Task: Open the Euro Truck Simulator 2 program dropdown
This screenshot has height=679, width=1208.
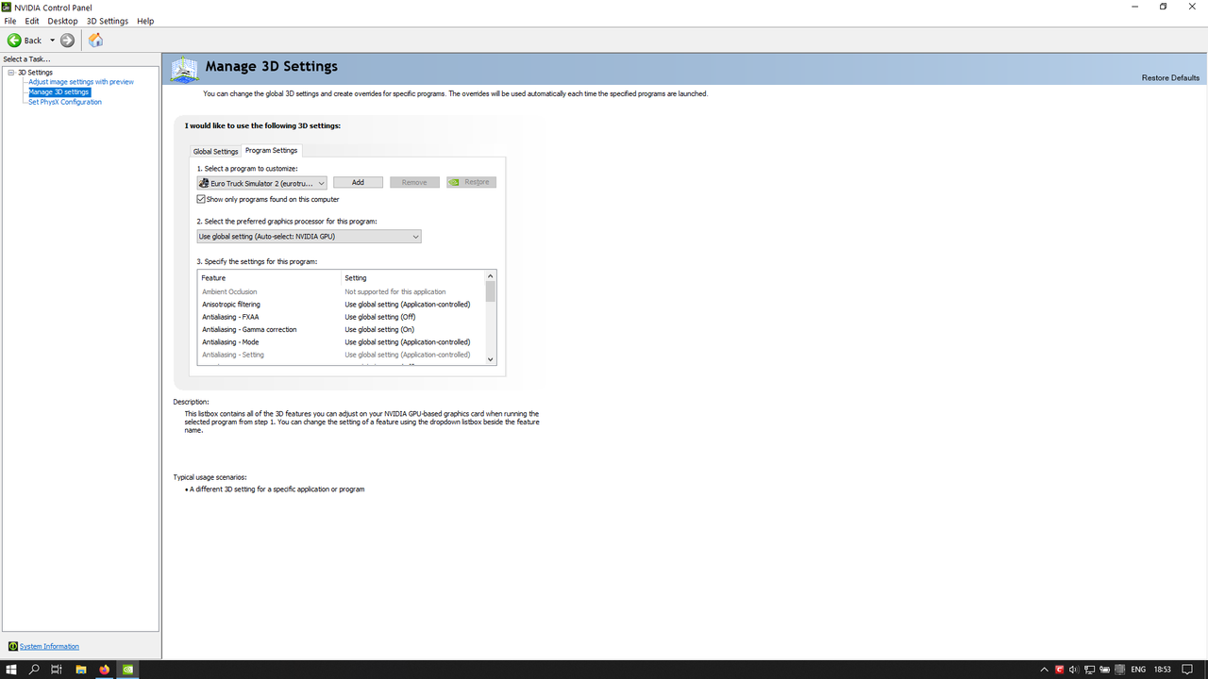Action: tap(261, 183)
